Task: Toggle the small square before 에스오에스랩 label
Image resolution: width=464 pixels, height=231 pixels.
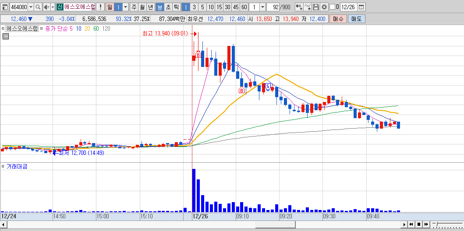Action: (x=3, y=28)
